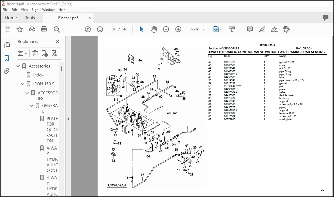Close the Bookmarks panel
Image resolution: width=334 pixels, height=197 pixels.
(58, 41)
